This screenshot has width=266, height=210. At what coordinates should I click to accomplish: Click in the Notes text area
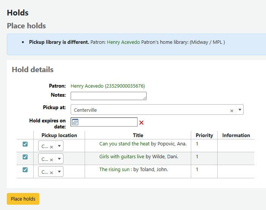point(108,96)
